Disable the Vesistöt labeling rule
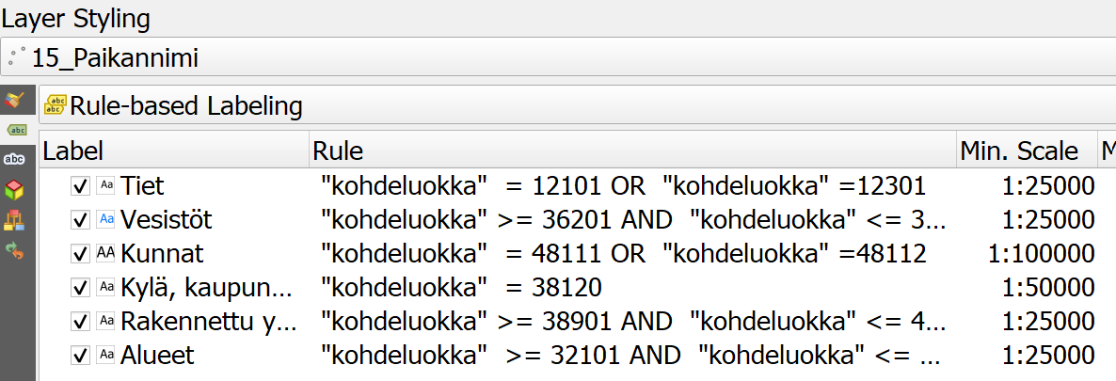 tap(80, 219)
